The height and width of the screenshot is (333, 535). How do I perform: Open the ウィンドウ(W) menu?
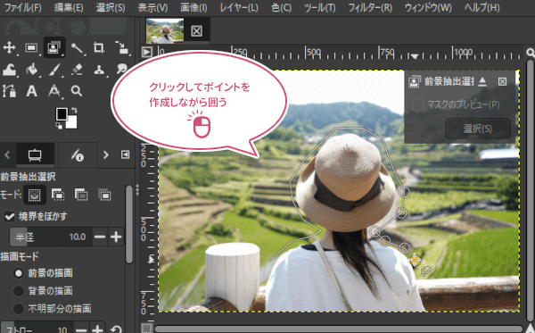coord(428,7)
